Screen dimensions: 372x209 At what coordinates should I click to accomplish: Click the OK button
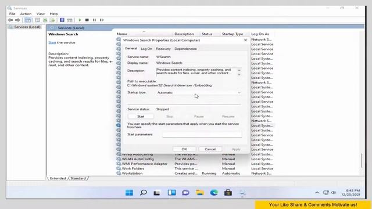[x=184, y=149]
